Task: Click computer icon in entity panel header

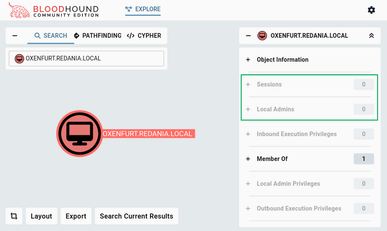Action: tap(262, 36)
